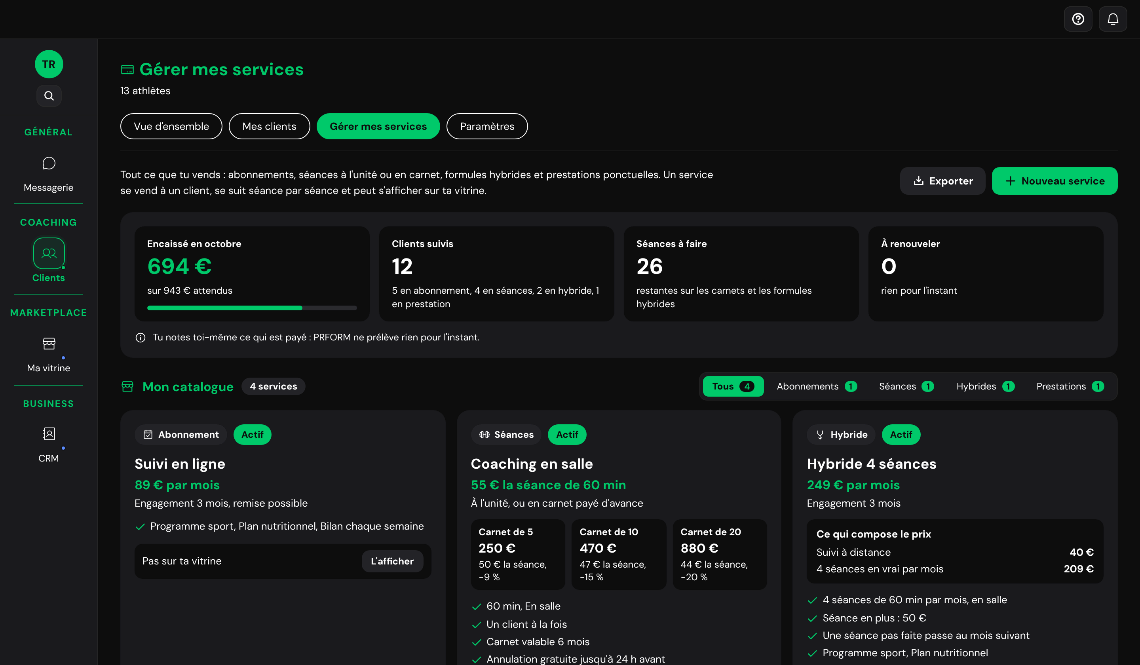Click the 4 services count badge
The image size is (1140, 665).
tap(273, 386)
